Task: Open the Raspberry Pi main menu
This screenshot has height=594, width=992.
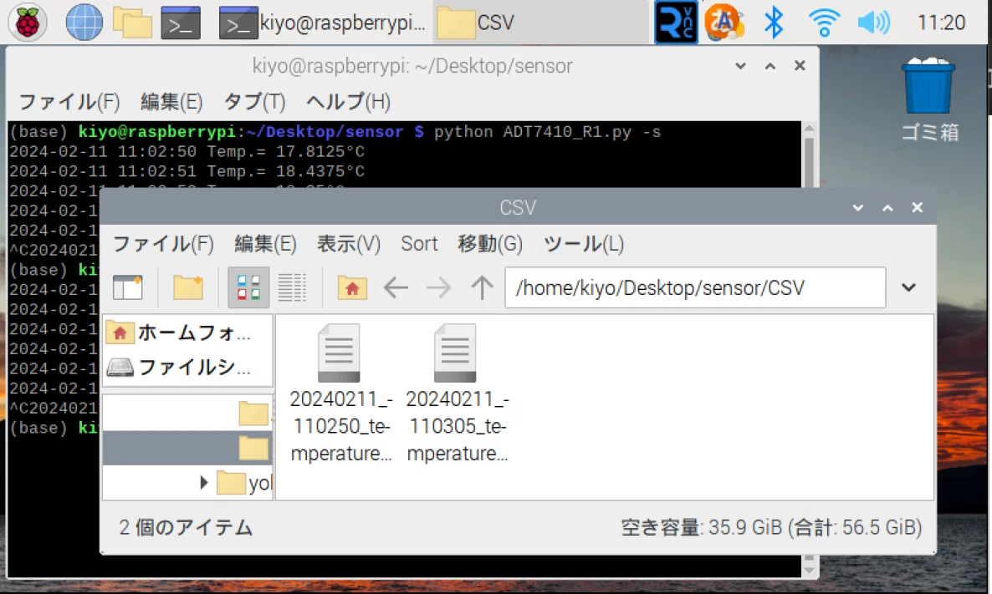Action: click(28, 22)
